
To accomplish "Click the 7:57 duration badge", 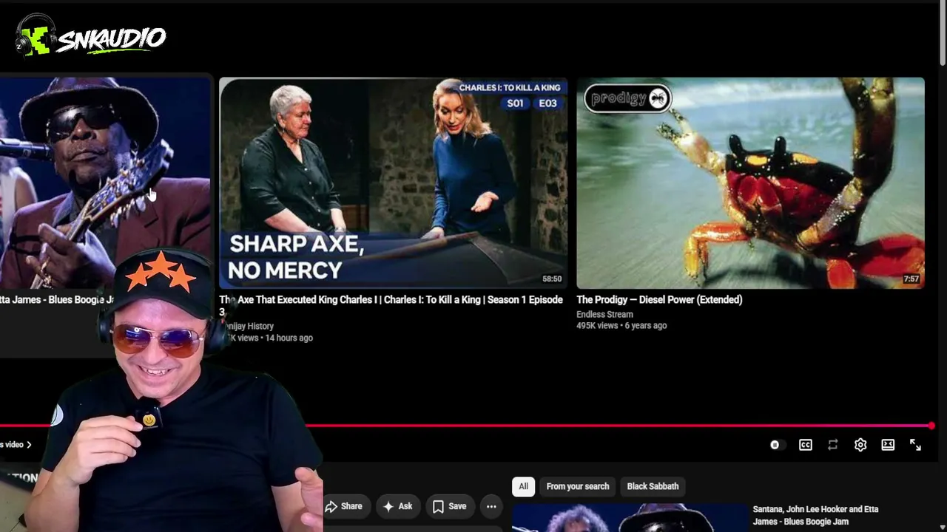I will click(x=911, y=279).
